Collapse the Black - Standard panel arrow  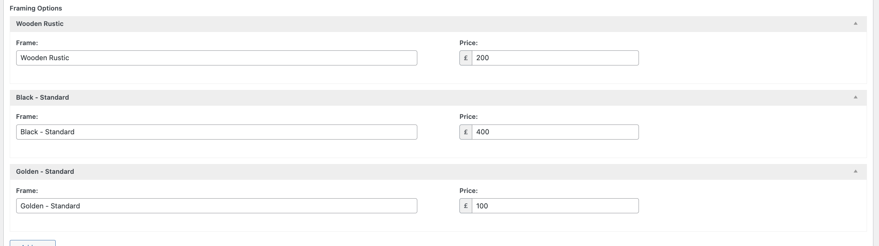click(855, 97)
